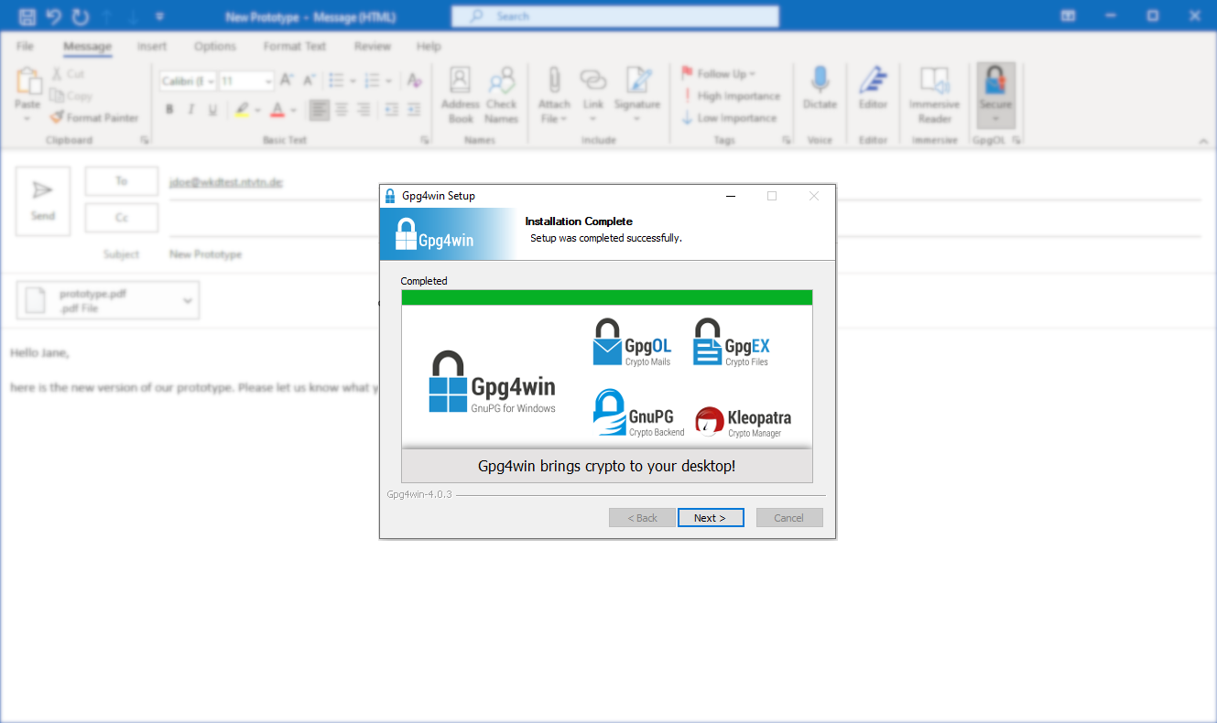Image resolution: width=1217 pixels, height=723 pixels.
Task: Open the font color picker arrow
Action: 293,110
